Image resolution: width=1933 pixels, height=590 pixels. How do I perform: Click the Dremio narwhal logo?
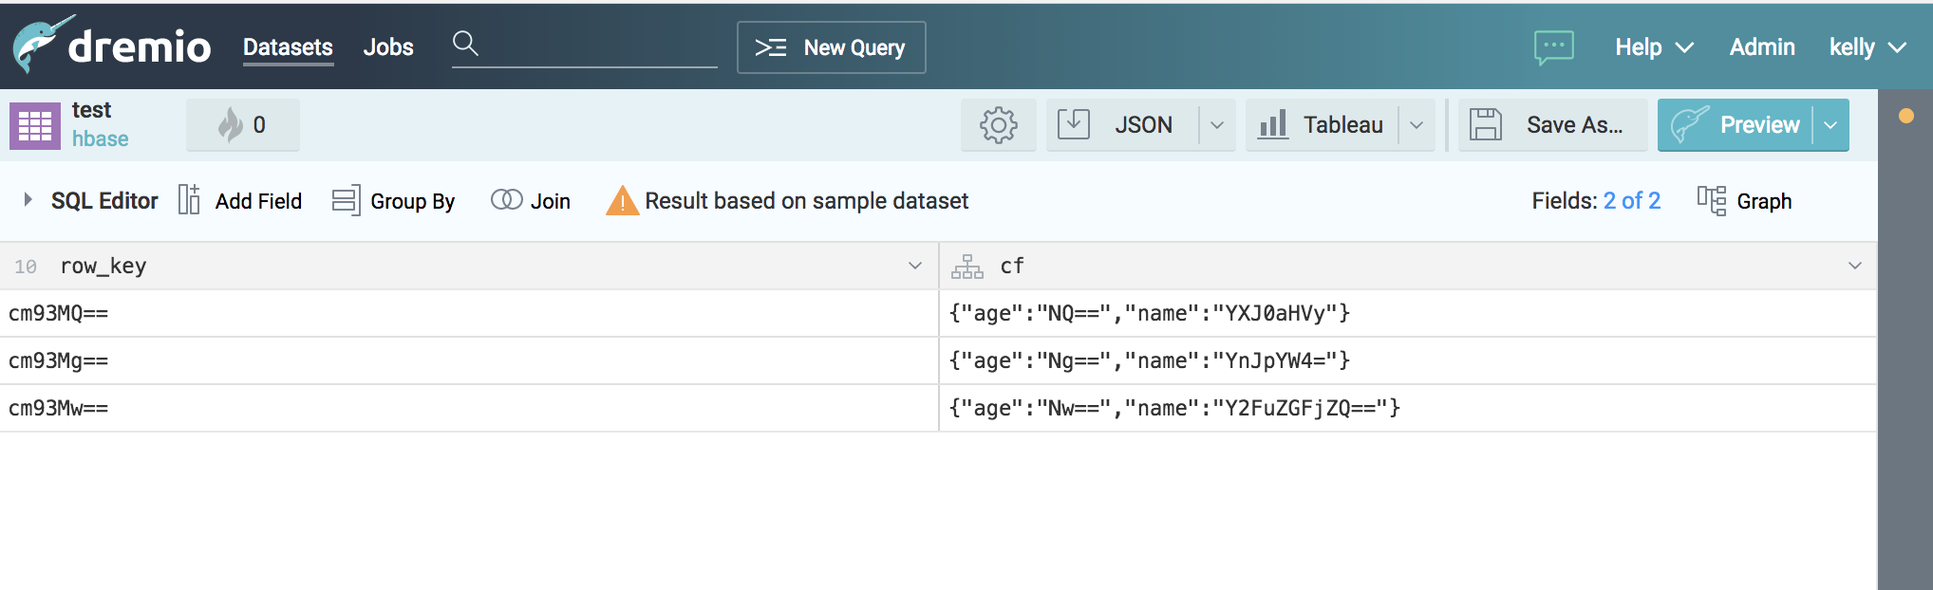coord(42,45)
